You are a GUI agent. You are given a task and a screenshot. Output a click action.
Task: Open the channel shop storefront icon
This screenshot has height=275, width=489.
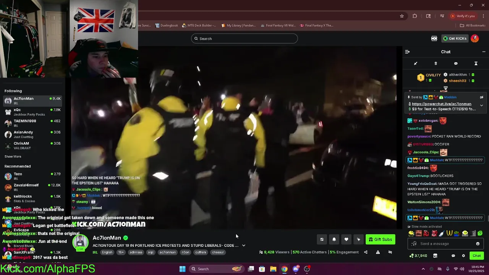click(x=435, y=256)
